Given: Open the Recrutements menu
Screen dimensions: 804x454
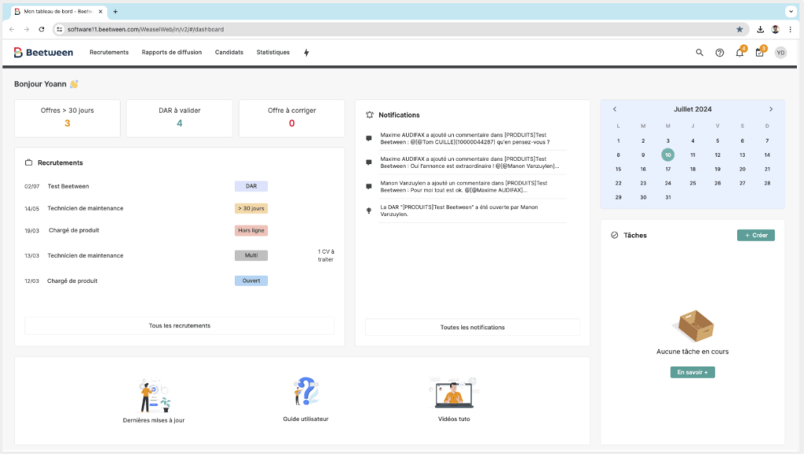Looking at the screenshot, I should coord(109,53).
